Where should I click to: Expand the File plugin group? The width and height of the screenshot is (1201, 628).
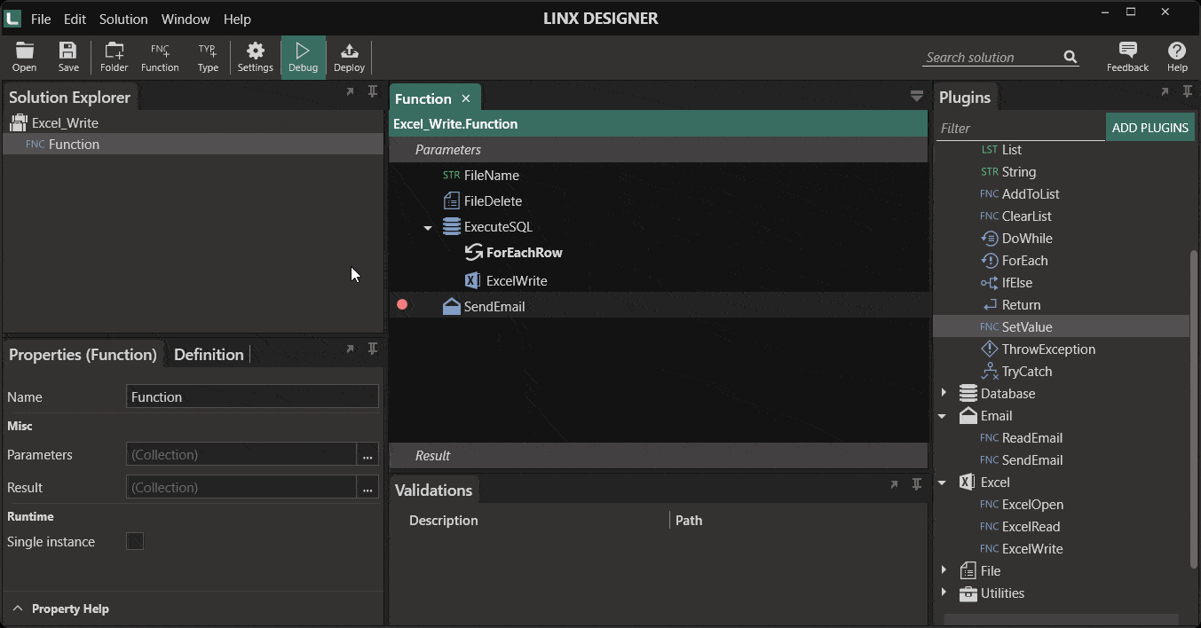[x=944, y=570]
